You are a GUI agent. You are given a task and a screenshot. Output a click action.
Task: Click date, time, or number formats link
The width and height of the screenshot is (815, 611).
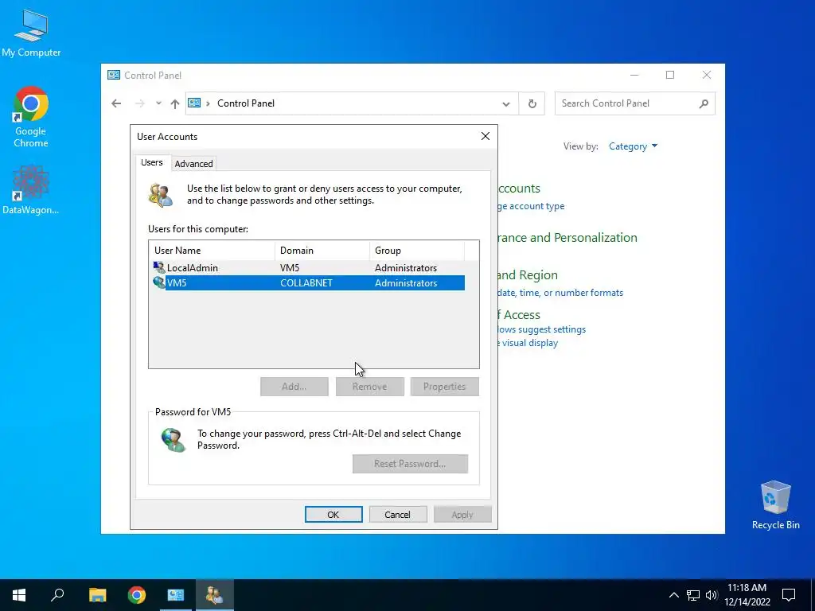coord(560,293)
